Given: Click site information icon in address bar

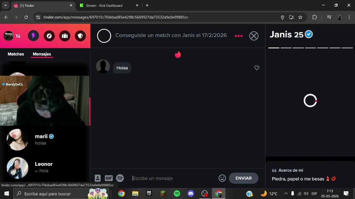Looking at the screenshot, I should click(38, 17).
